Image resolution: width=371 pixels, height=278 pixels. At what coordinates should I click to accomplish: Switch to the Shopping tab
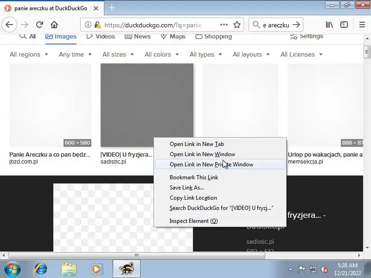(213, 37)
